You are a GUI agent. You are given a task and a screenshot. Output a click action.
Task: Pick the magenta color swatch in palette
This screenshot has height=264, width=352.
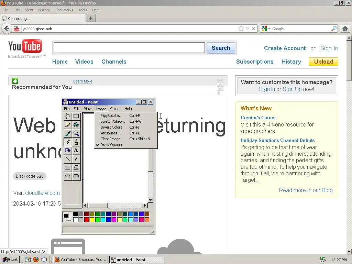point(114,219)
